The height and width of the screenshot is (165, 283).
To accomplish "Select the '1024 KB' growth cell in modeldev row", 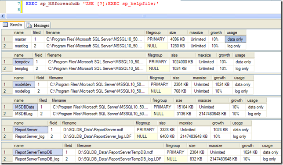I will click(222, 84).
